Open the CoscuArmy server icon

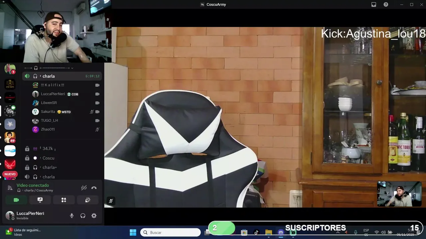coord(10,111)
